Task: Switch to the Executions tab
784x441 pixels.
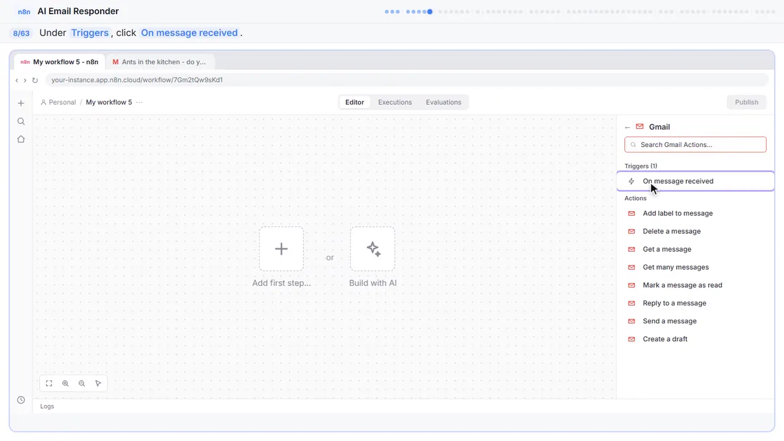Action: (395, 102)
